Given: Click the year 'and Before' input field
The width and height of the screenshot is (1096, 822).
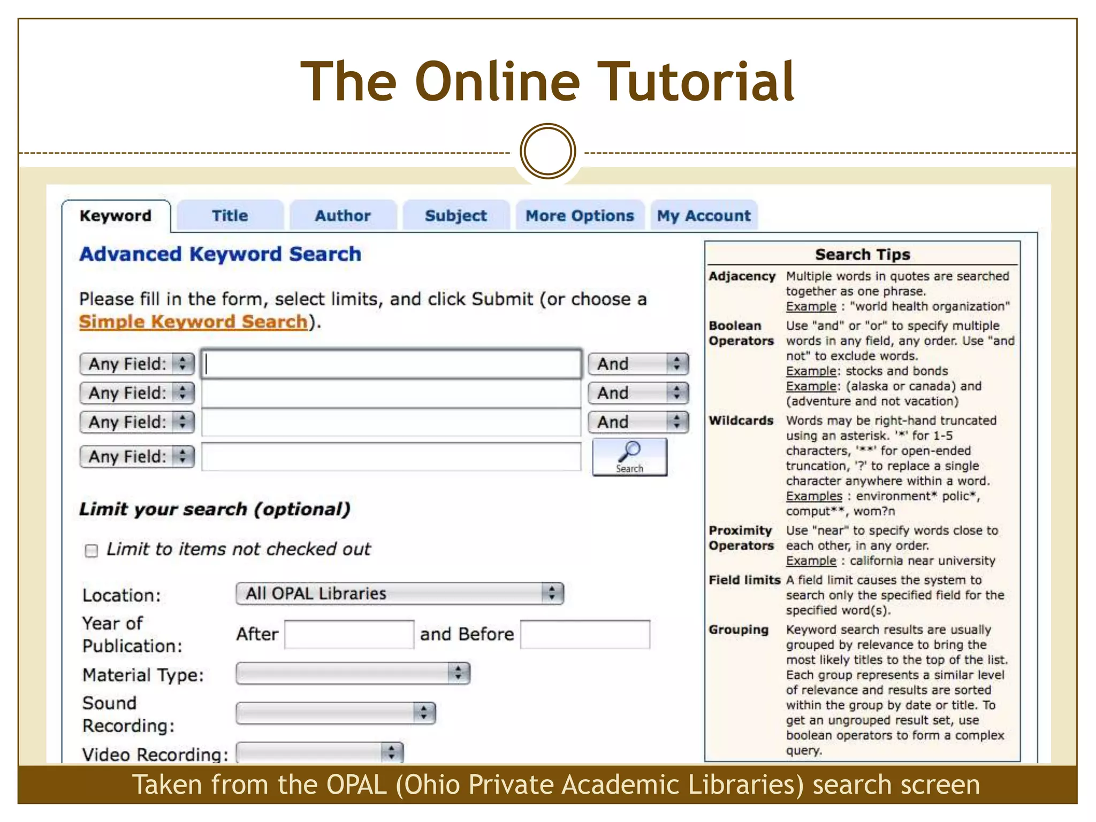Looking at the screenshot, I should tap(585, 635).
